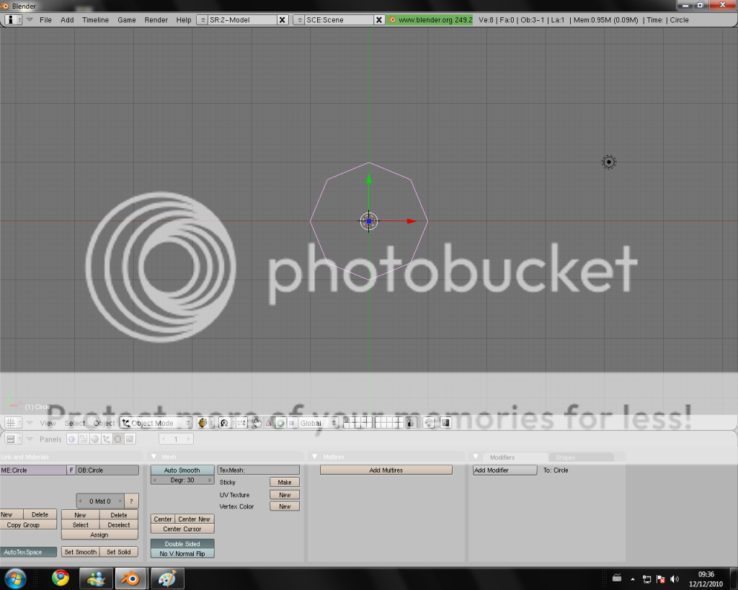The image size is (738, 590).
Task: Open Windows Live Messenger from the taskbar
Action: tap(96, 578)
